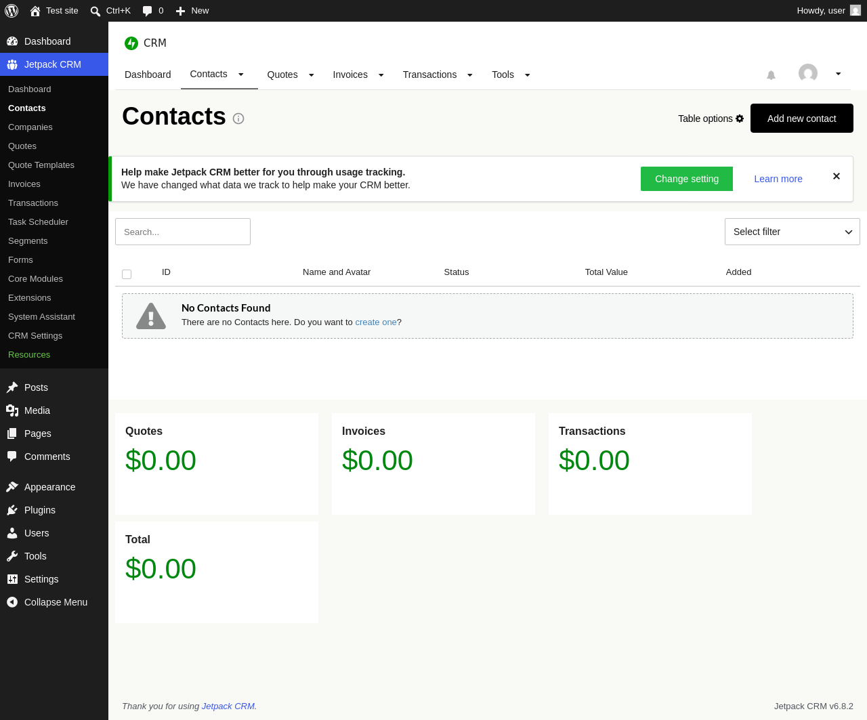Image resolution: width=867 pixels, height=720 pixels.
Task: Open the green Resources link in sidebar
Action: (x=29, y=355)
